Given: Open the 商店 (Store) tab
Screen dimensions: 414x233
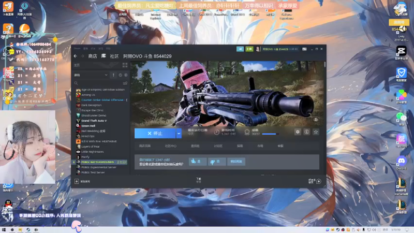Looking at the screenshot, I should [x=93, y=56].
